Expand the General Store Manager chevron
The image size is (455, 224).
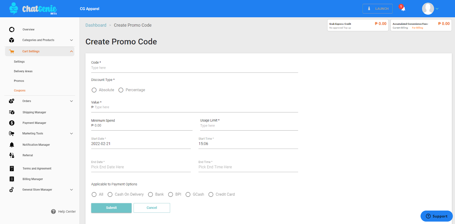[71, 190]
